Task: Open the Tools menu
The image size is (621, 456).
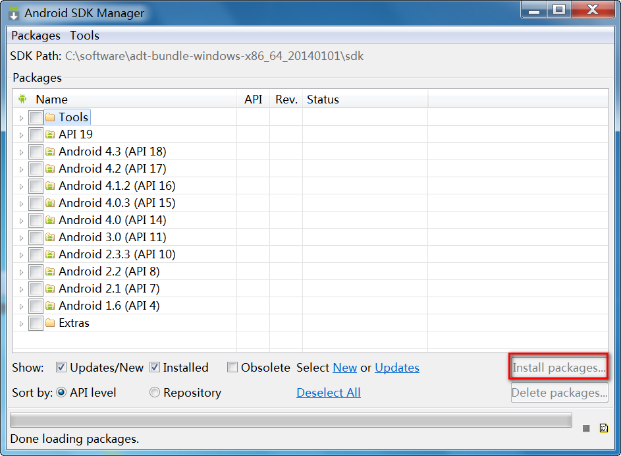Action: 84,36
